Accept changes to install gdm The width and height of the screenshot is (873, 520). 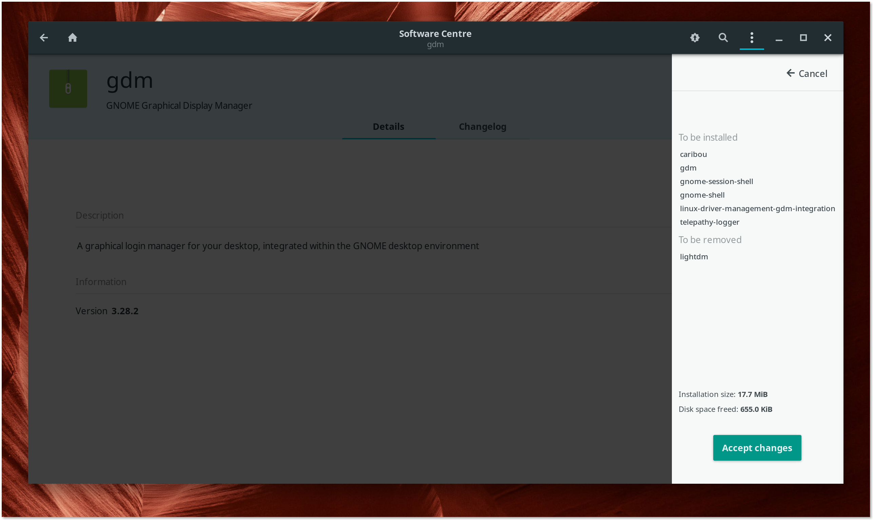click(x=757, y=447)
